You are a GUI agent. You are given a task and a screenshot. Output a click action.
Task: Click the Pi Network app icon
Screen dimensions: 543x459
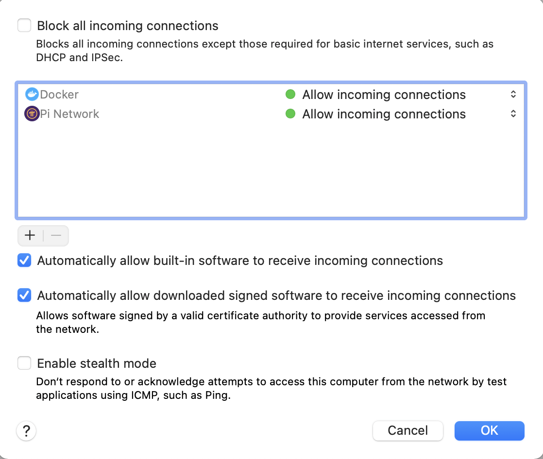point(32,114)
